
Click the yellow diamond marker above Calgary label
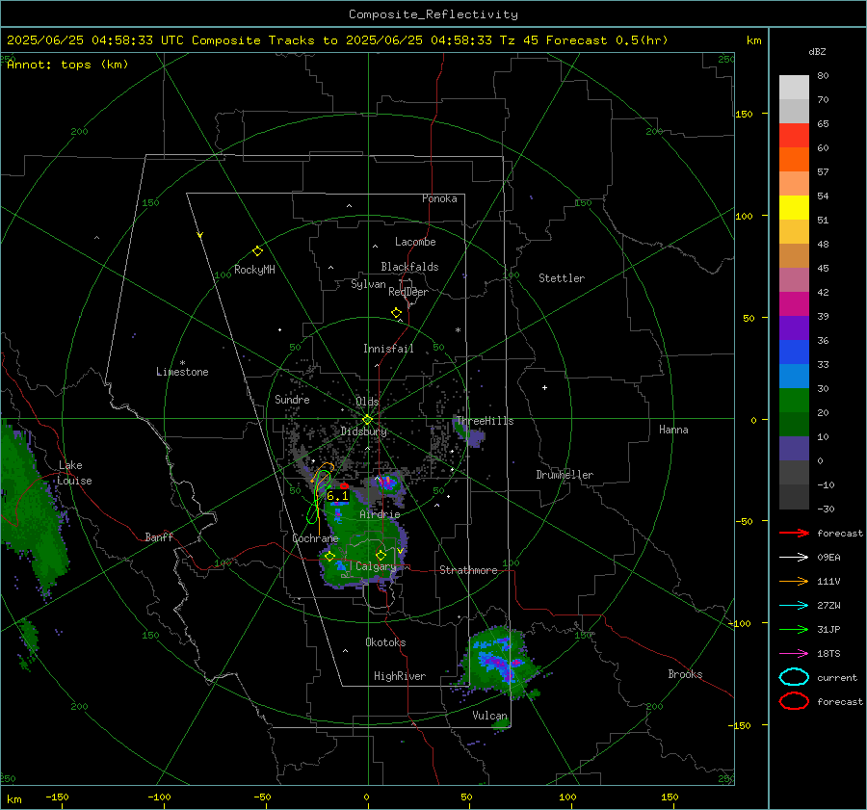pyautogui.click(x=381, y=555)
